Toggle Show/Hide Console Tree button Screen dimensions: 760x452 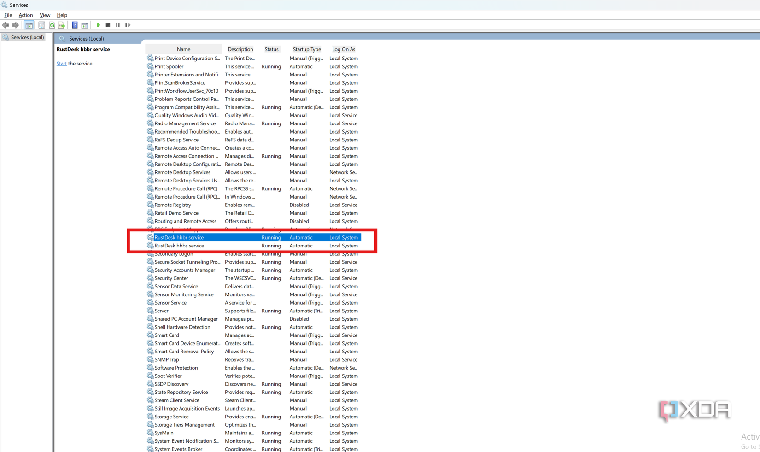point(29,25)
